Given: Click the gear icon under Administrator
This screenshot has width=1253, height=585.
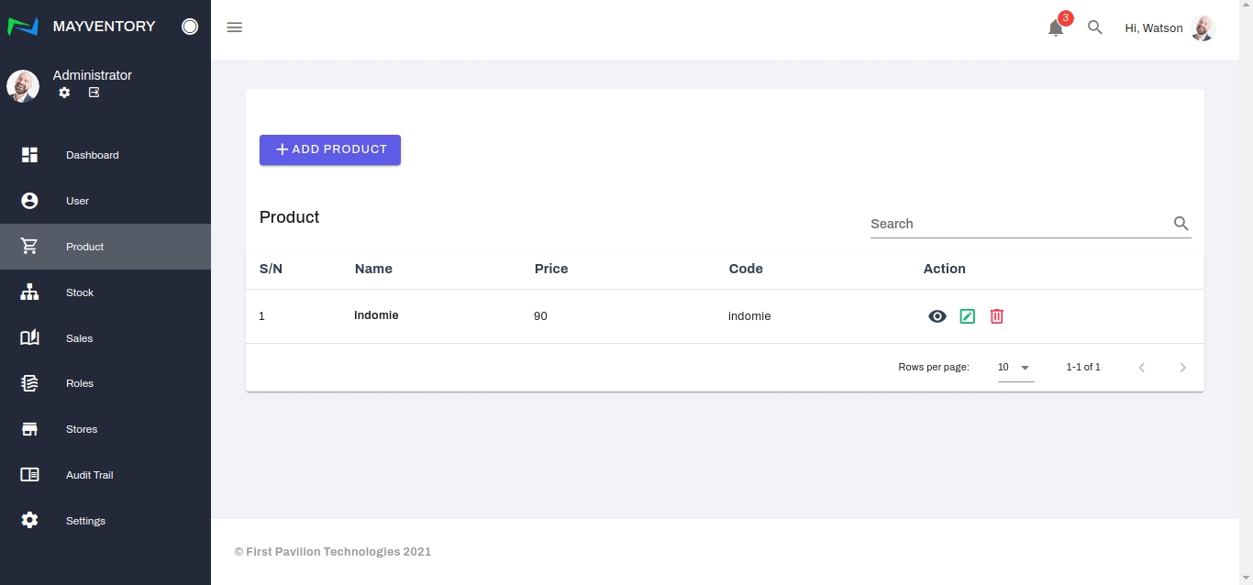Looking at the screenshot, I should (x=64, y=93).
